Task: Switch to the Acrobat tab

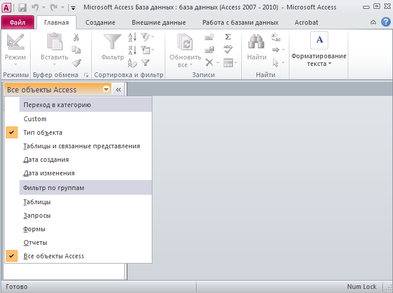Action: tap(307, 22)
